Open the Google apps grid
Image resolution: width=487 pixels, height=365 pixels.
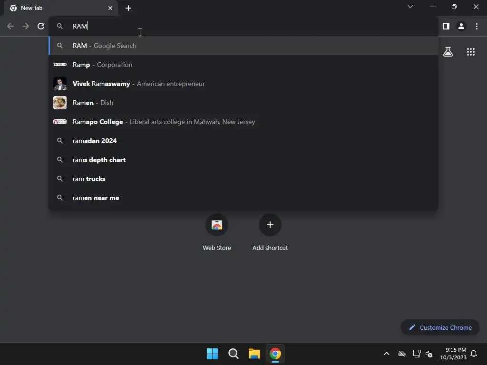point(471,52)
